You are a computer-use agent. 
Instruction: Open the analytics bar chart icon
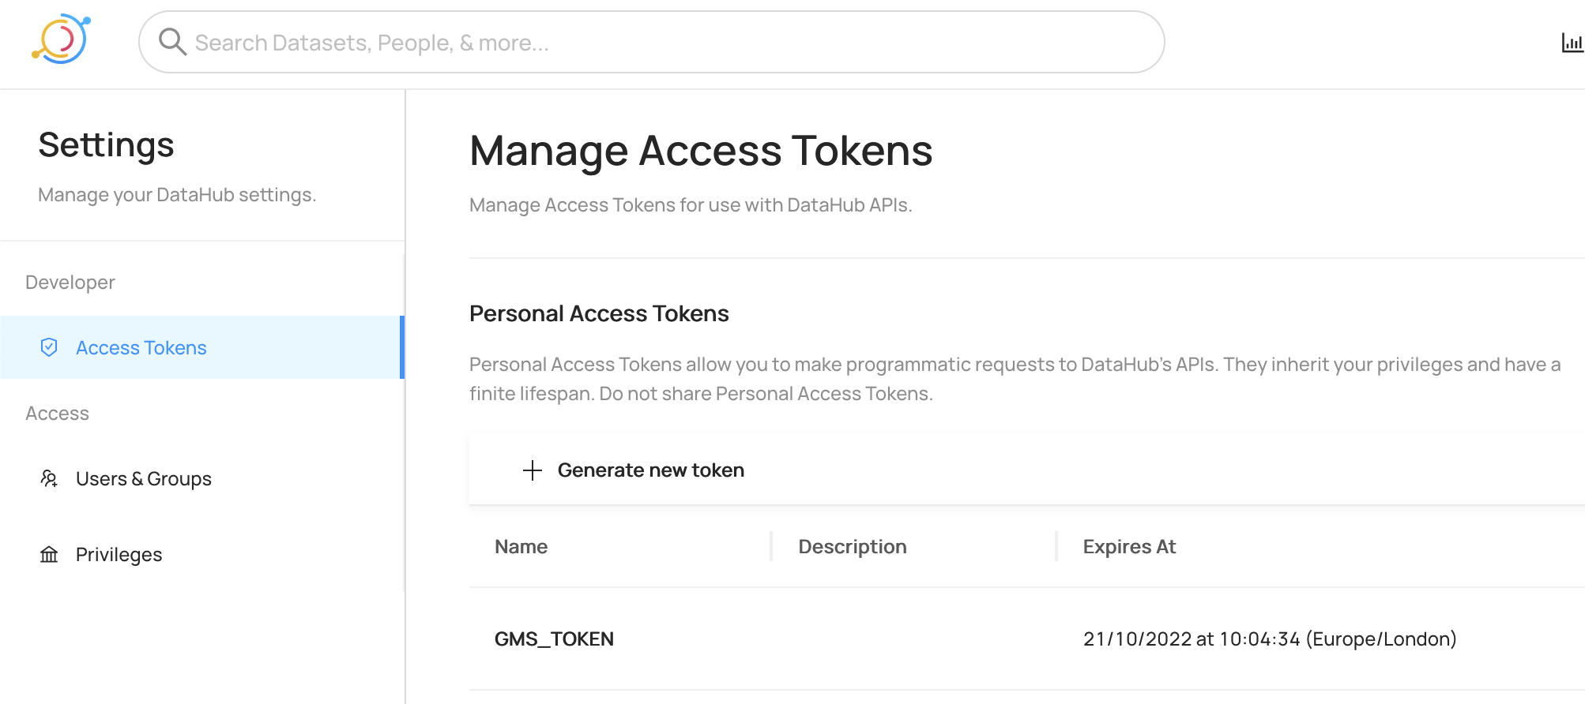coord(1572,43)
